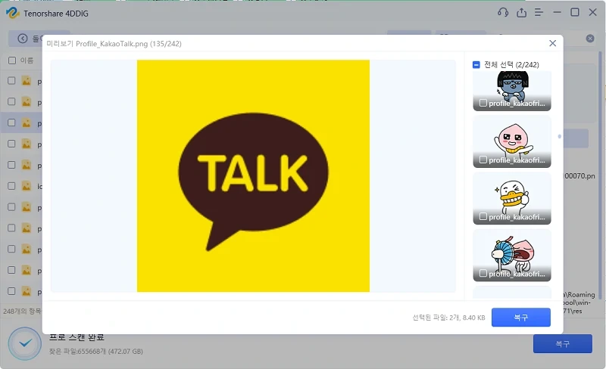Click the main window vertical scrollbar

point(600,175)
